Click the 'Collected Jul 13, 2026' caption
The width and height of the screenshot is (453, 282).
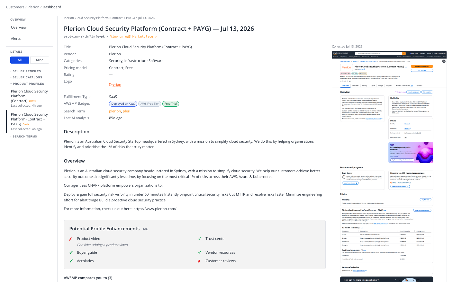pyautogui.click(x=347, y=47)
